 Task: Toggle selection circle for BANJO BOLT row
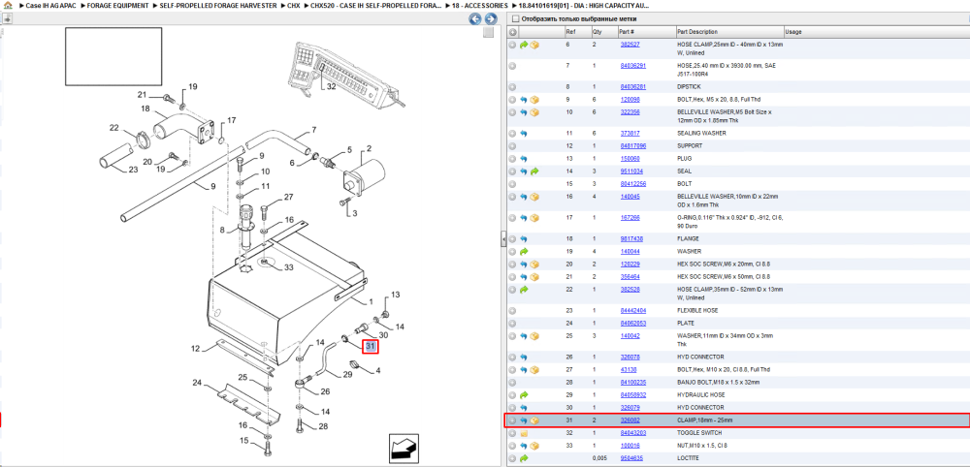click(513, 383)
